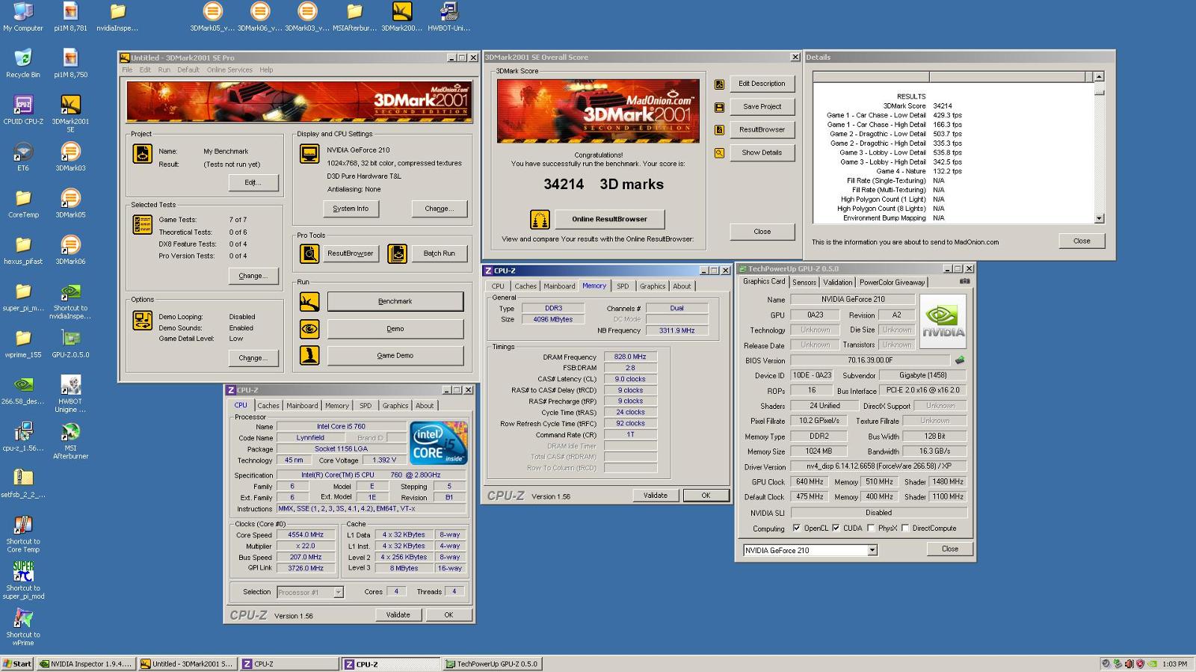This screenshot has width=1196, height=672.
Task: Open the Run menu in 3DMark2001
Action: click(164, 70)
